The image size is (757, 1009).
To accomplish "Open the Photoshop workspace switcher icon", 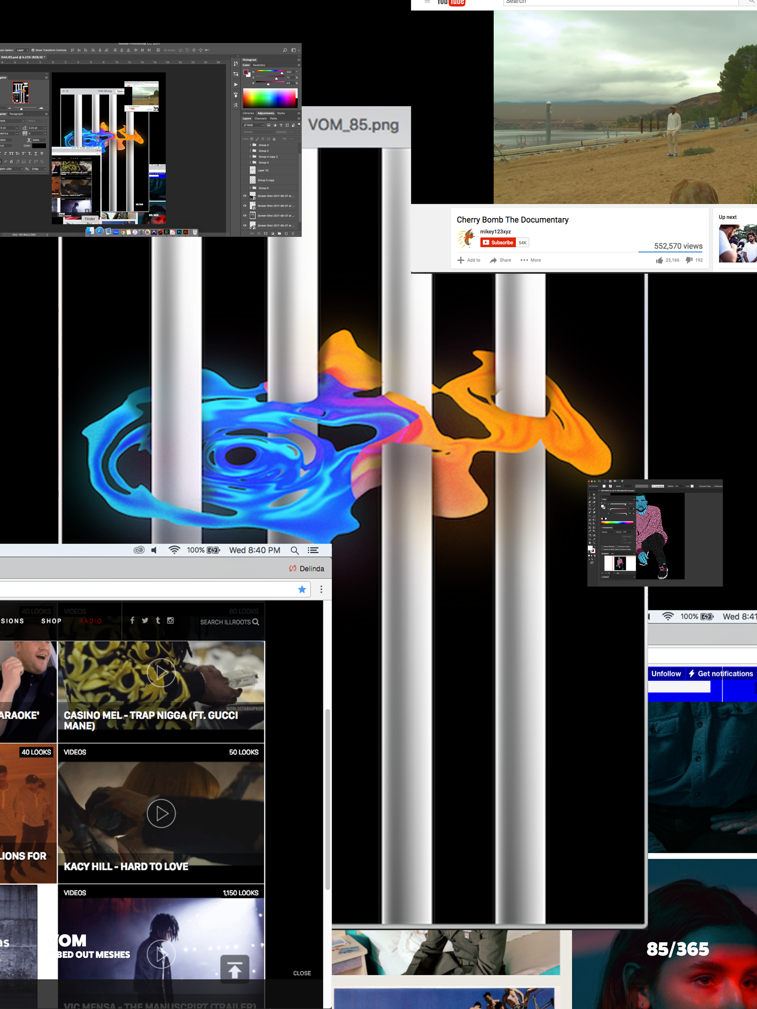I will coord(294,50).
